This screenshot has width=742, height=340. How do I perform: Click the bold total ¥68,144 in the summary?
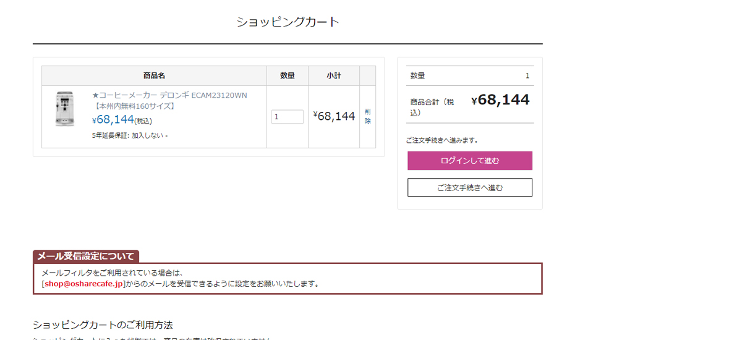click(500, 100)
